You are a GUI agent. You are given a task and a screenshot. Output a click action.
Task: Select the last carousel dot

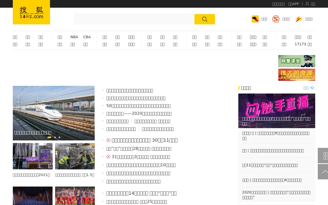point(59,137)
